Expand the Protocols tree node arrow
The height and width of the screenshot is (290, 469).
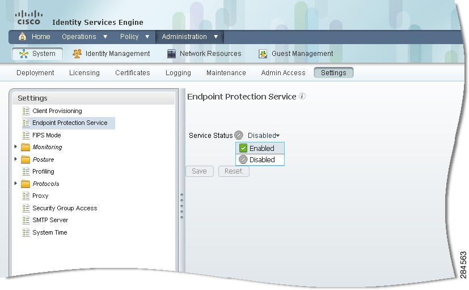point(15,183)
